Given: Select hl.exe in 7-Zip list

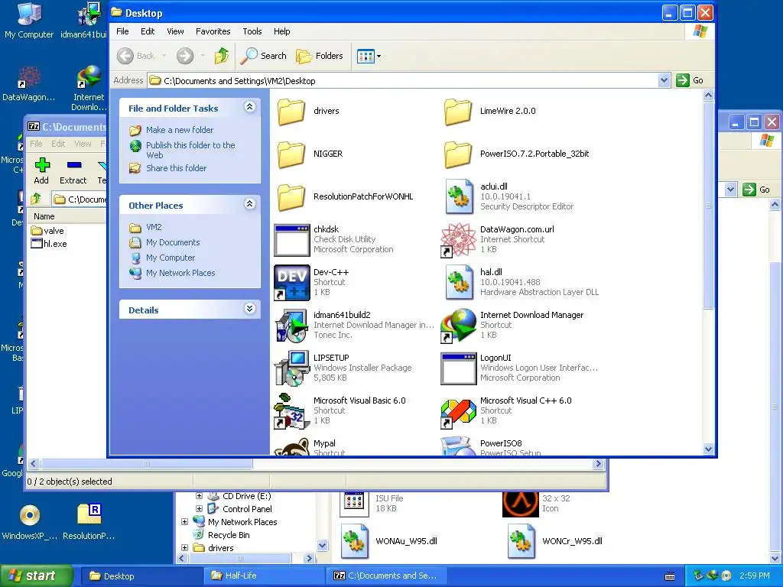Looking at the screenshot, I should coord(49,244).
